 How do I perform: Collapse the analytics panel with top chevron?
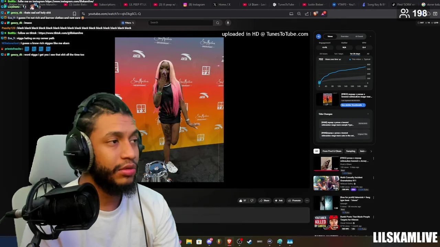[x=371, y=36]
